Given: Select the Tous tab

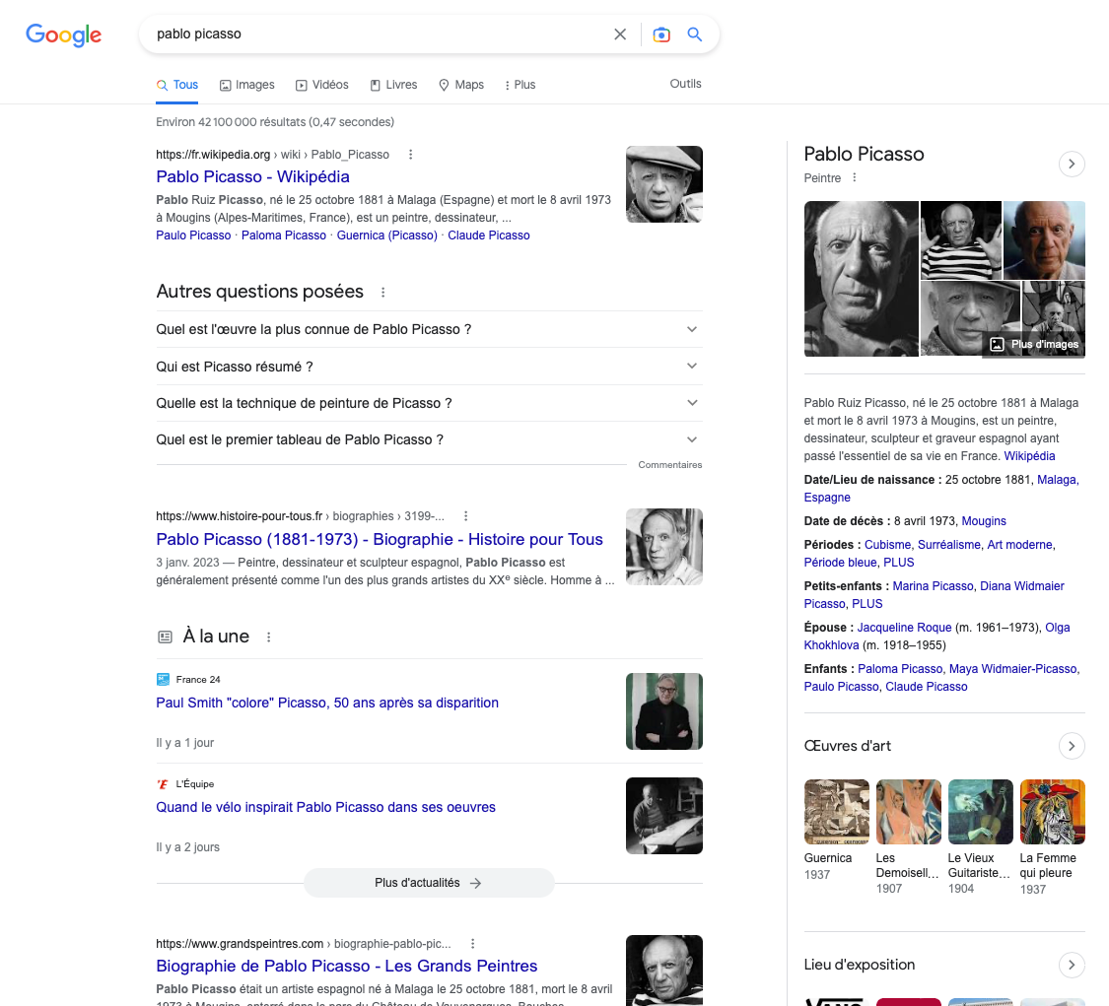Looking at the screenshot, I should pyautogui.click(x=176, y=85).
